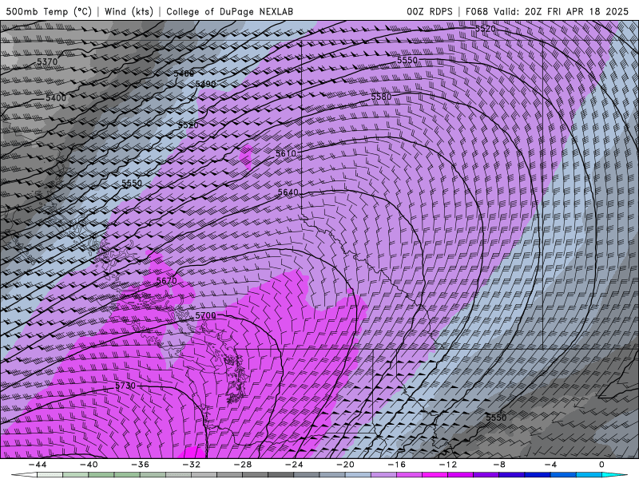Click the 5670 height contour label
The width and height of the screenshot is (639, 479).
(167, 280)
